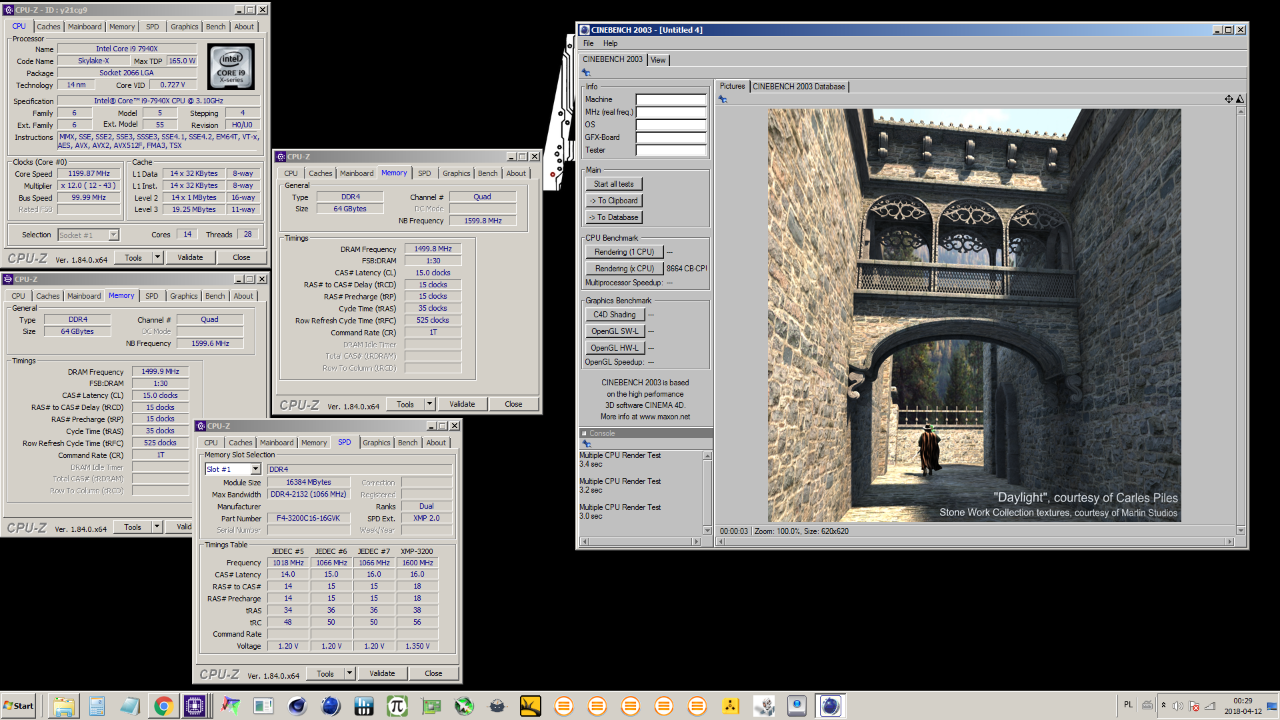Click the CPU-Z taskbar icon
This screenshot has height=720, width=1280.
coord(195,706)
